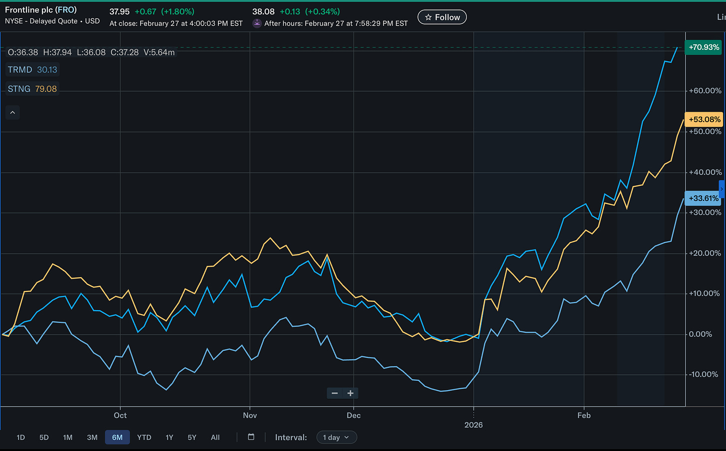
Task: Select the 1D time range
Action: coord(20,437)
